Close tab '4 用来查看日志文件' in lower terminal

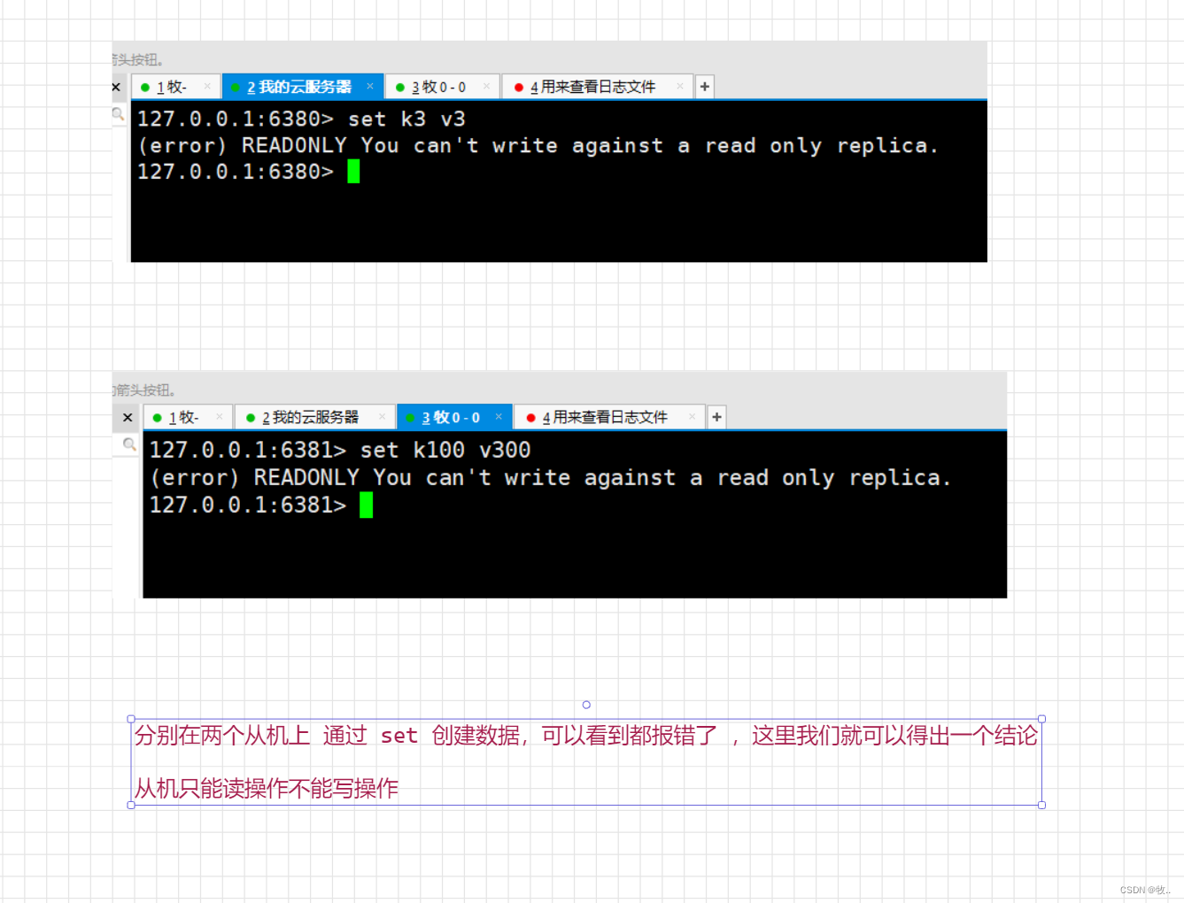point(693,416)
